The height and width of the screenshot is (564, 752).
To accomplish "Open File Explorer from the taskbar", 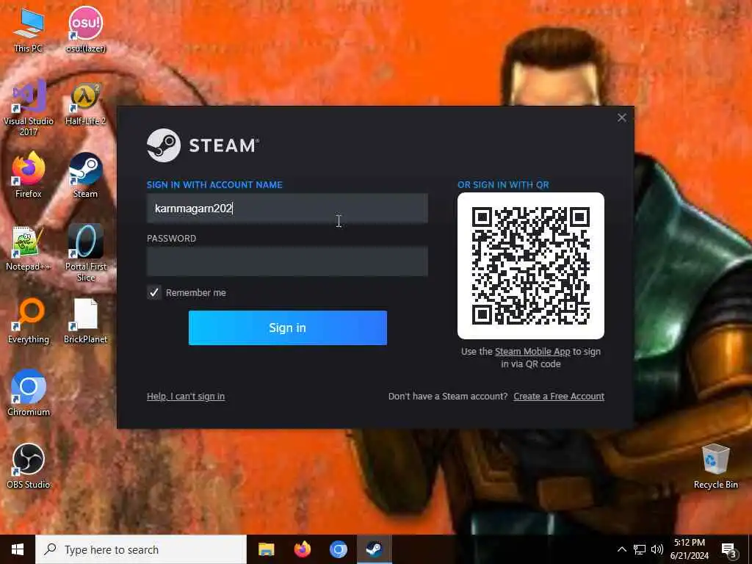I will tap(266, 549).
